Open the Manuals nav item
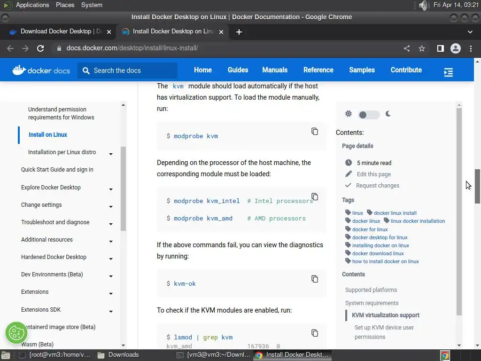 click(274, 70)
